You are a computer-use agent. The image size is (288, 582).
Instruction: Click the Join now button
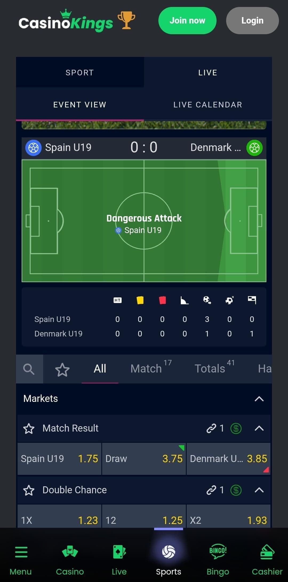[187, 21]
